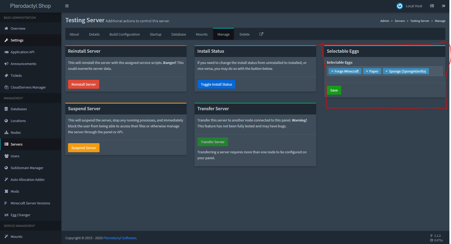This screenshot has height=244, width=451.
Task: Remove the Sponge (SpongeVanilla) egg tag
Action: pyautogui.click(x=386, y=71)
